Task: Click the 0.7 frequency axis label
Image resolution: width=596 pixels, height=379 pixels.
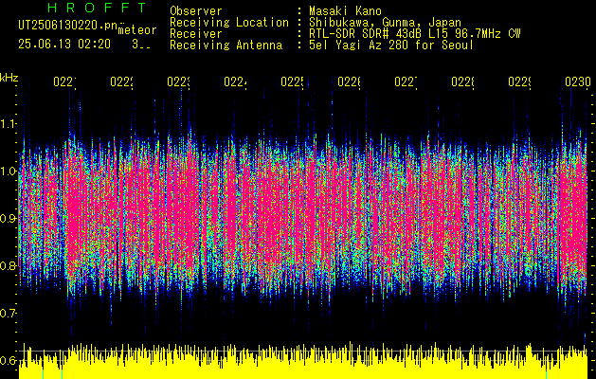Action: [8, 313]
